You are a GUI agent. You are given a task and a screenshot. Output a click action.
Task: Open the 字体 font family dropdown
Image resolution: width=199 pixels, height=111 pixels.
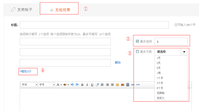(29, 85)
